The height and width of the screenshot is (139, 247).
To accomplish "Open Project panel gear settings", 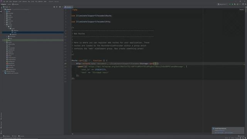I will 60,7.
